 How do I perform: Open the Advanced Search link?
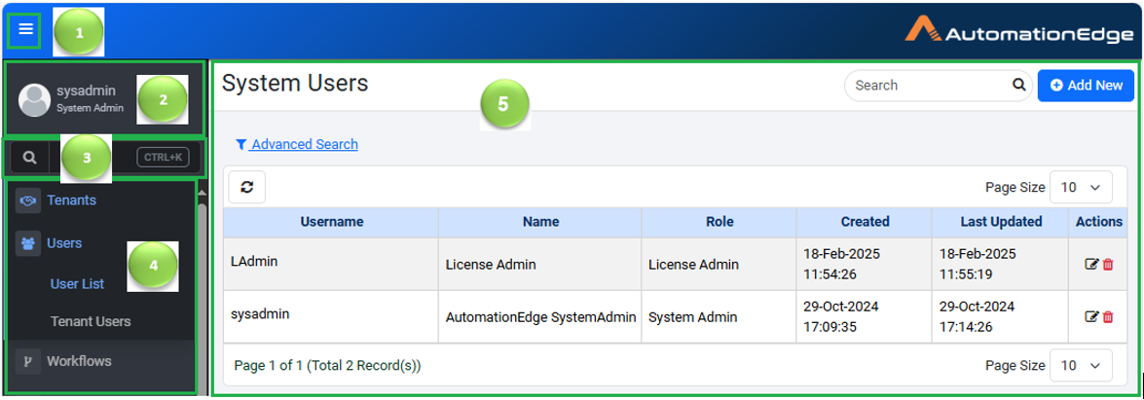tap(304, 144)
